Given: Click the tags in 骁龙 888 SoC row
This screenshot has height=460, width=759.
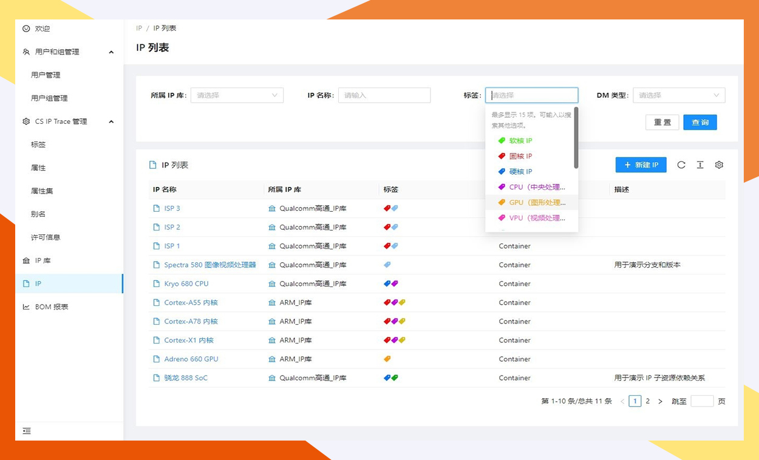Looking at the screenshot, I should 391,377.
